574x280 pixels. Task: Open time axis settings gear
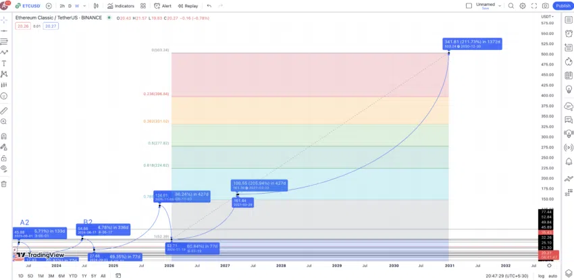tap(549, 266)
